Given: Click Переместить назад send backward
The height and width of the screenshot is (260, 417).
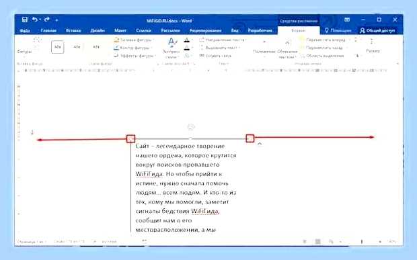Looking at the screenshot, I should pos(321,48).
